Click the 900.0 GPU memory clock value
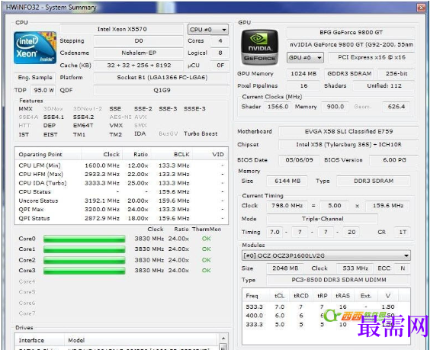Screen dimensions: 443x350 coord(335,107)
